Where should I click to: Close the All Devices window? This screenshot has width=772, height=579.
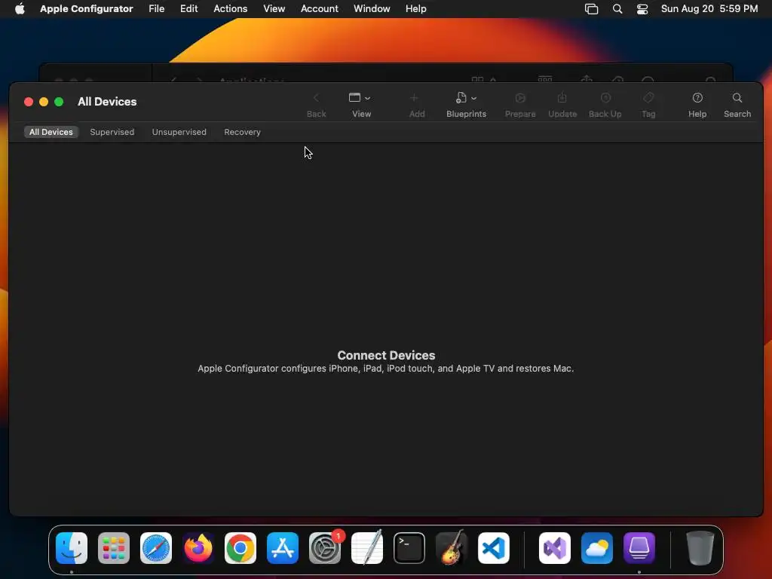click(x=29, y=102)
